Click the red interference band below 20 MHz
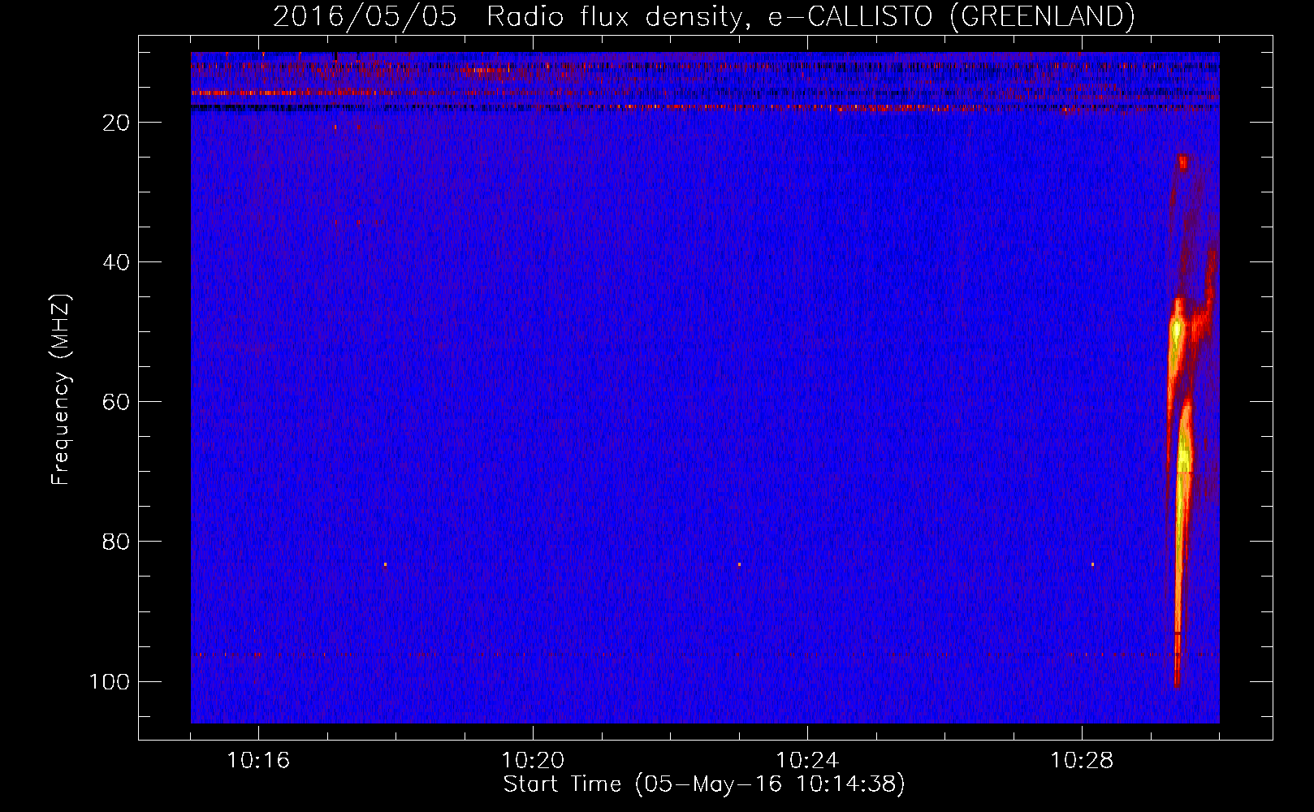This screenshot has width=1314, height=812. (705, 93)
